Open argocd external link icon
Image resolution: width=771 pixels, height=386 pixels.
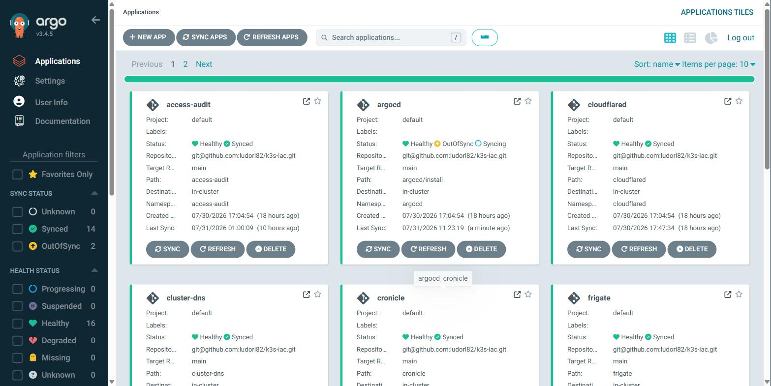click(517, 101)
